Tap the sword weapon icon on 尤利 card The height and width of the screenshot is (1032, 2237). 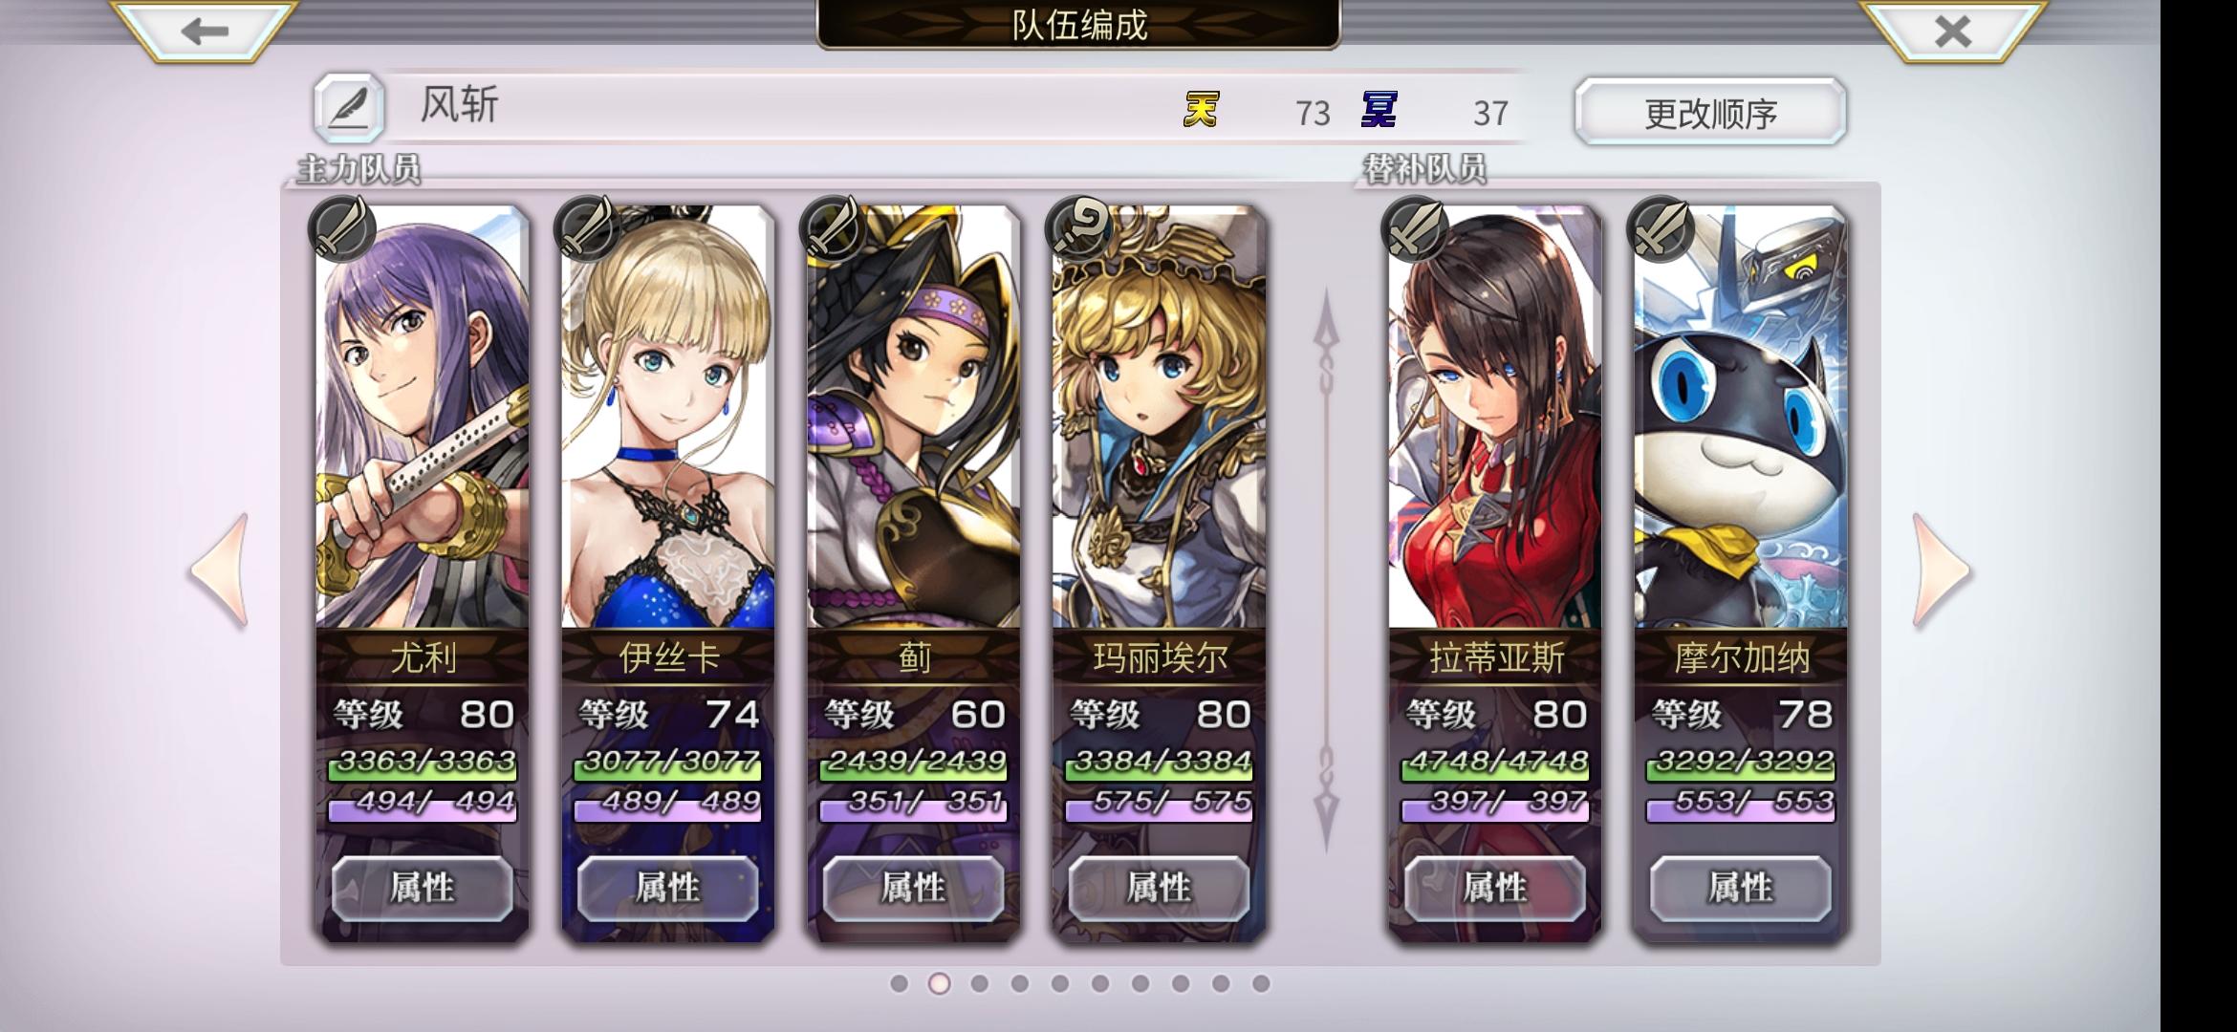coord(341,229)
